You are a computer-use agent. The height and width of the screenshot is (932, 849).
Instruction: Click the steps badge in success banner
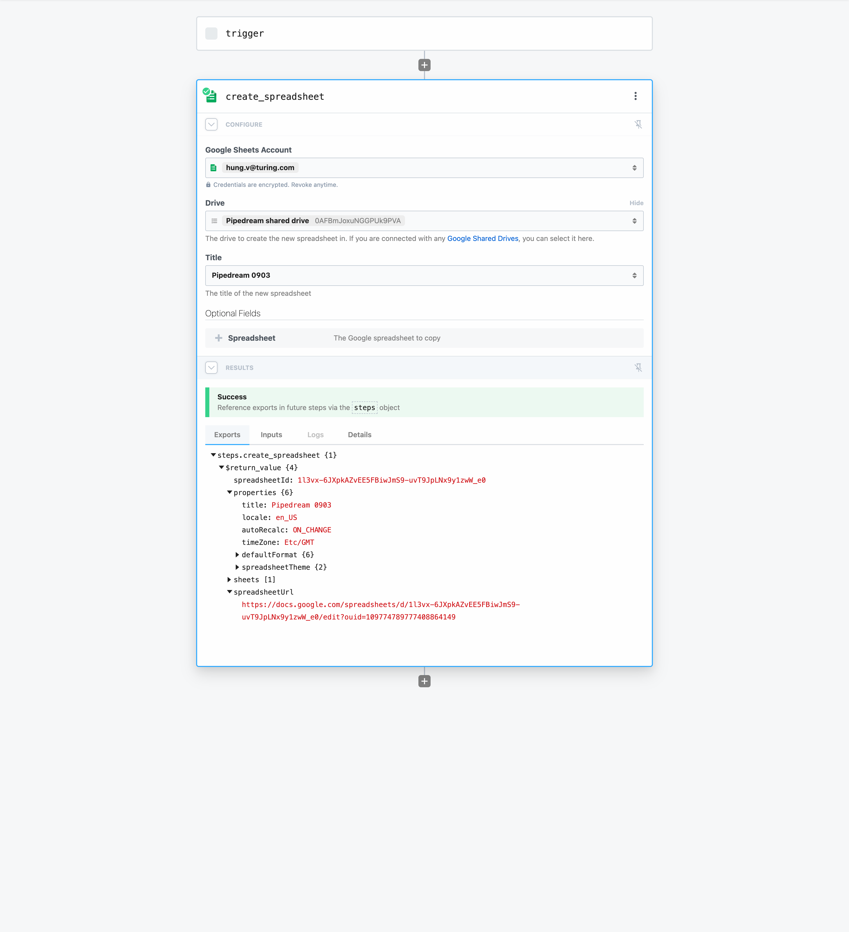(365, 407)
